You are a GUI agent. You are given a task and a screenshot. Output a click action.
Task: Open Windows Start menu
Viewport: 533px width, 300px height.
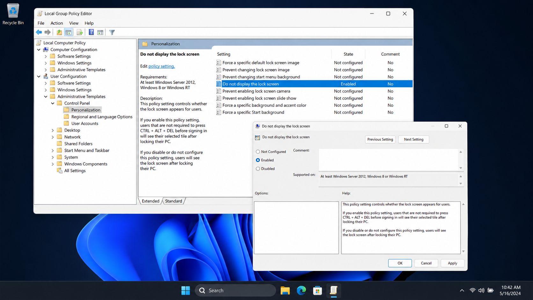pyautogui.click(x=186, y=290)
